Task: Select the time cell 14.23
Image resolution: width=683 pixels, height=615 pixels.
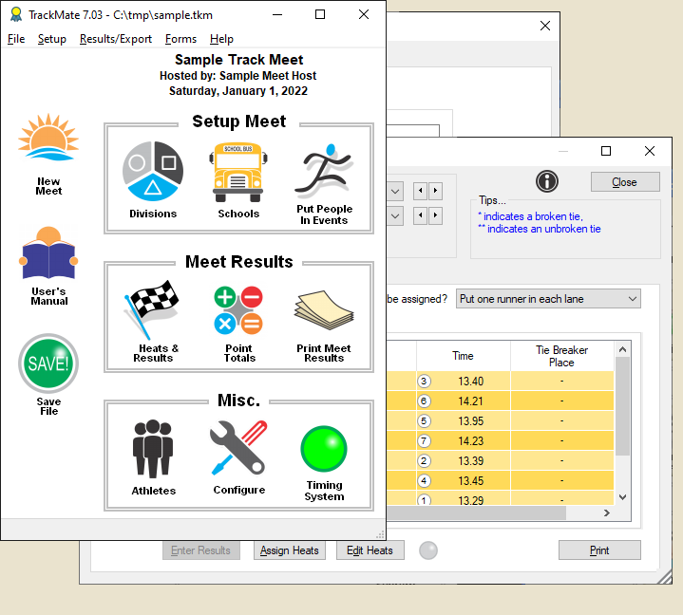Action: pyautogui.click(x=470, y=441)
